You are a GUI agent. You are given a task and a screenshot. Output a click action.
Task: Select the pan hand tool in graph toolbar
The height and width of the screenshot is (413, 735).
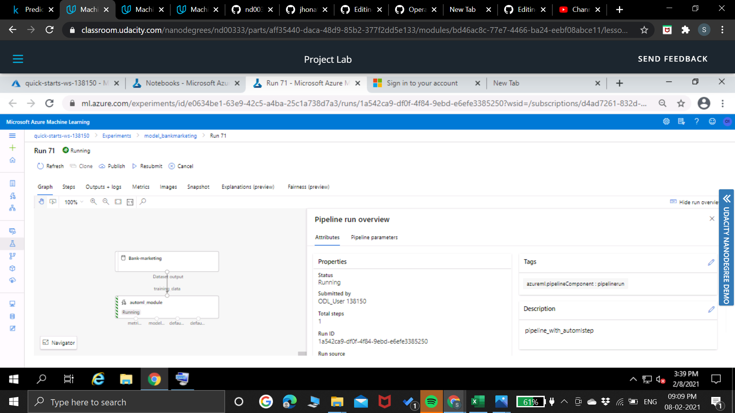click(41, 202)
